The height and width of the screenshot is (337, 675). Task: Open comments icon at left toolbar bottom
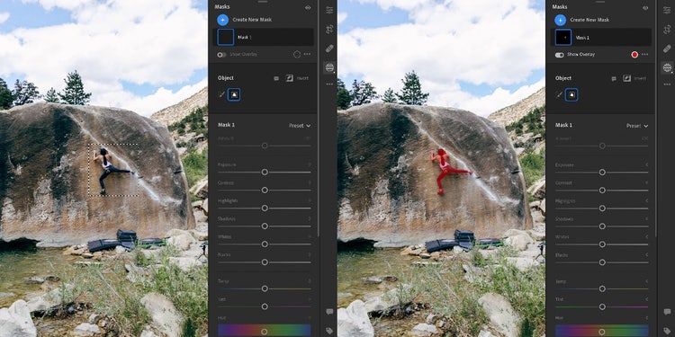point(329,312)
